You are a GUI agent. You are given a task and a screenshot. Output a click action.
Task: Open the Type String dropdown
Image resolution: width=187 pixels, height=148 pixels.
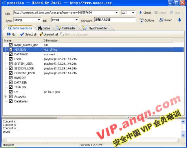(x=39, y=20)
